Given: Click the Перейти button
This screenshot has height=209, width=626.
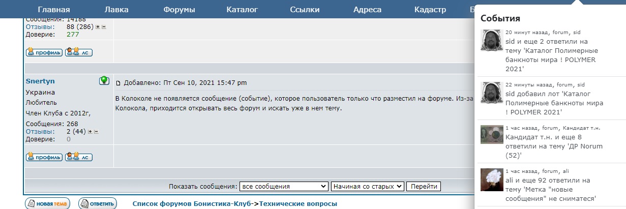Looking at the screenshot, I should 424,187.
